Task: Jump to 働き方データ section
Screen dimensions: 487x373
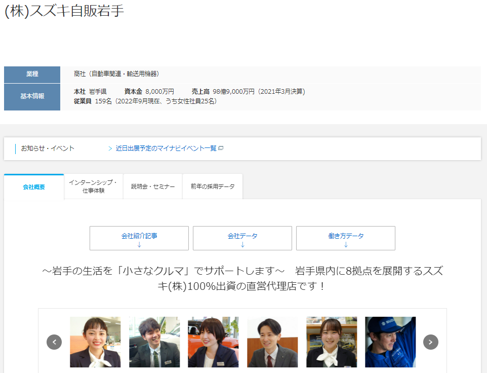Action: click(346, 238)
